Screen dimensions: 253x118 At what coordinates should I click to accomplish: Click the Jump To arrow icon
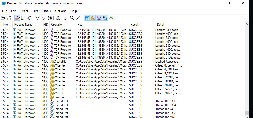point(78,18)
